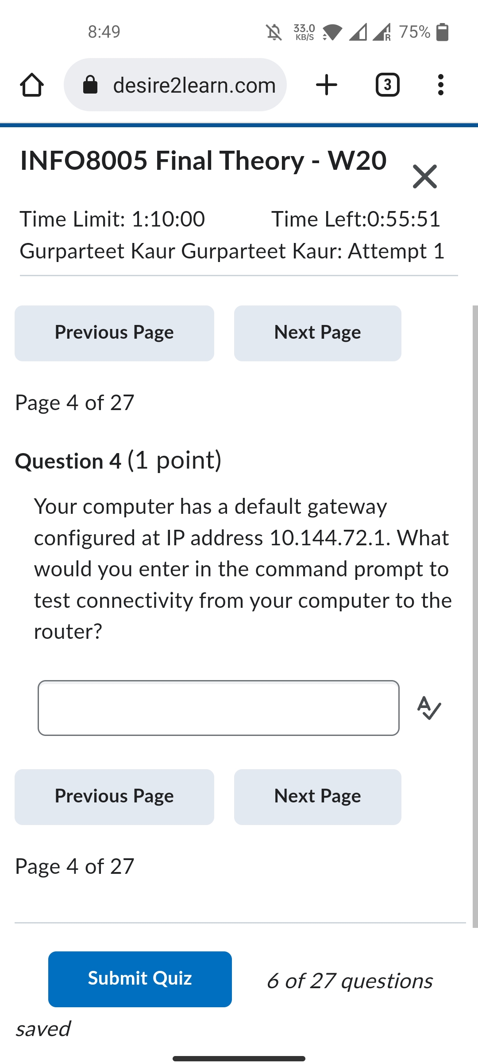Return to the previous quiz page
The height and width of the screenshot is (1064, 478).
click(x=114, y=332)
